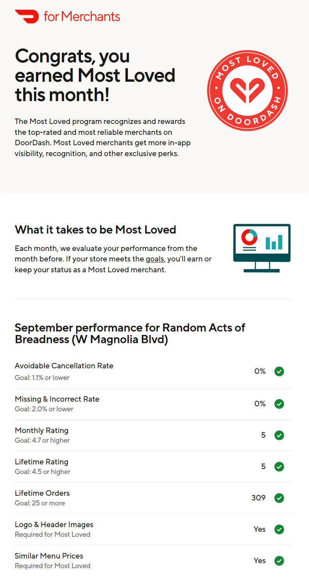The height and width of the screenshot is (579, 309).
Task: Click the Lifetime Rating green check icon
Action: 279,467
